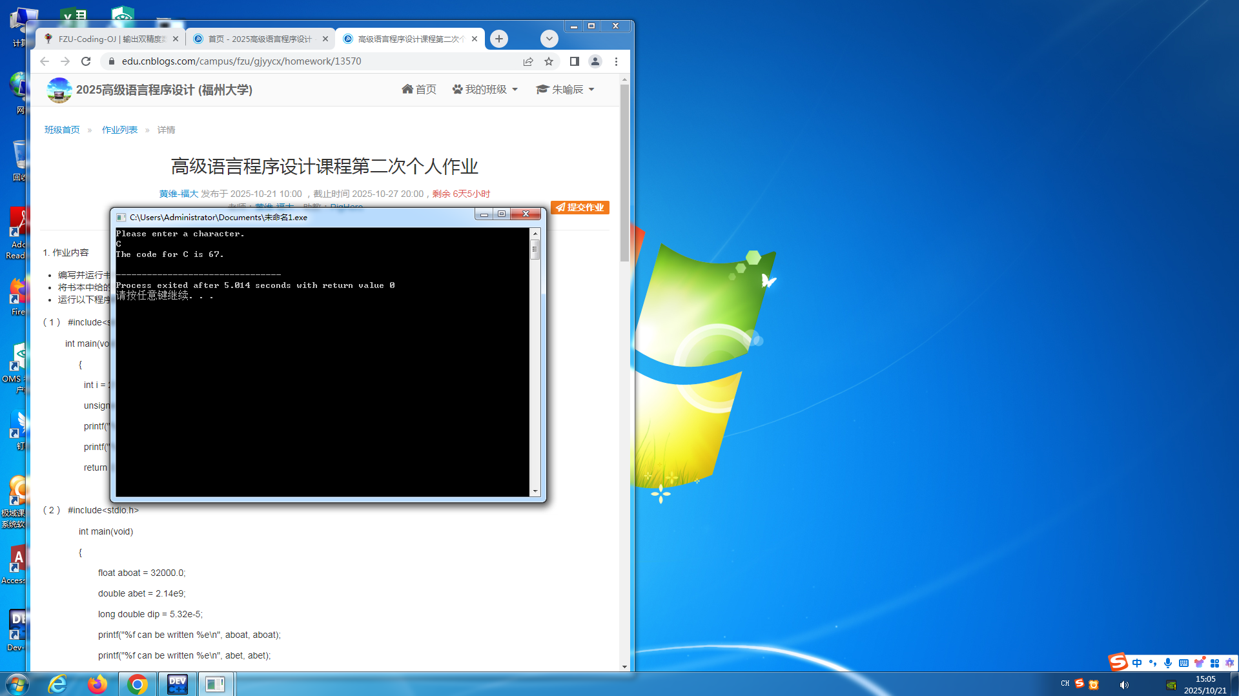The height and width of the screenshot is (696, 1239).
Task: Open the Sogou soft keyboard
Action: click(x=1183, y=663)
